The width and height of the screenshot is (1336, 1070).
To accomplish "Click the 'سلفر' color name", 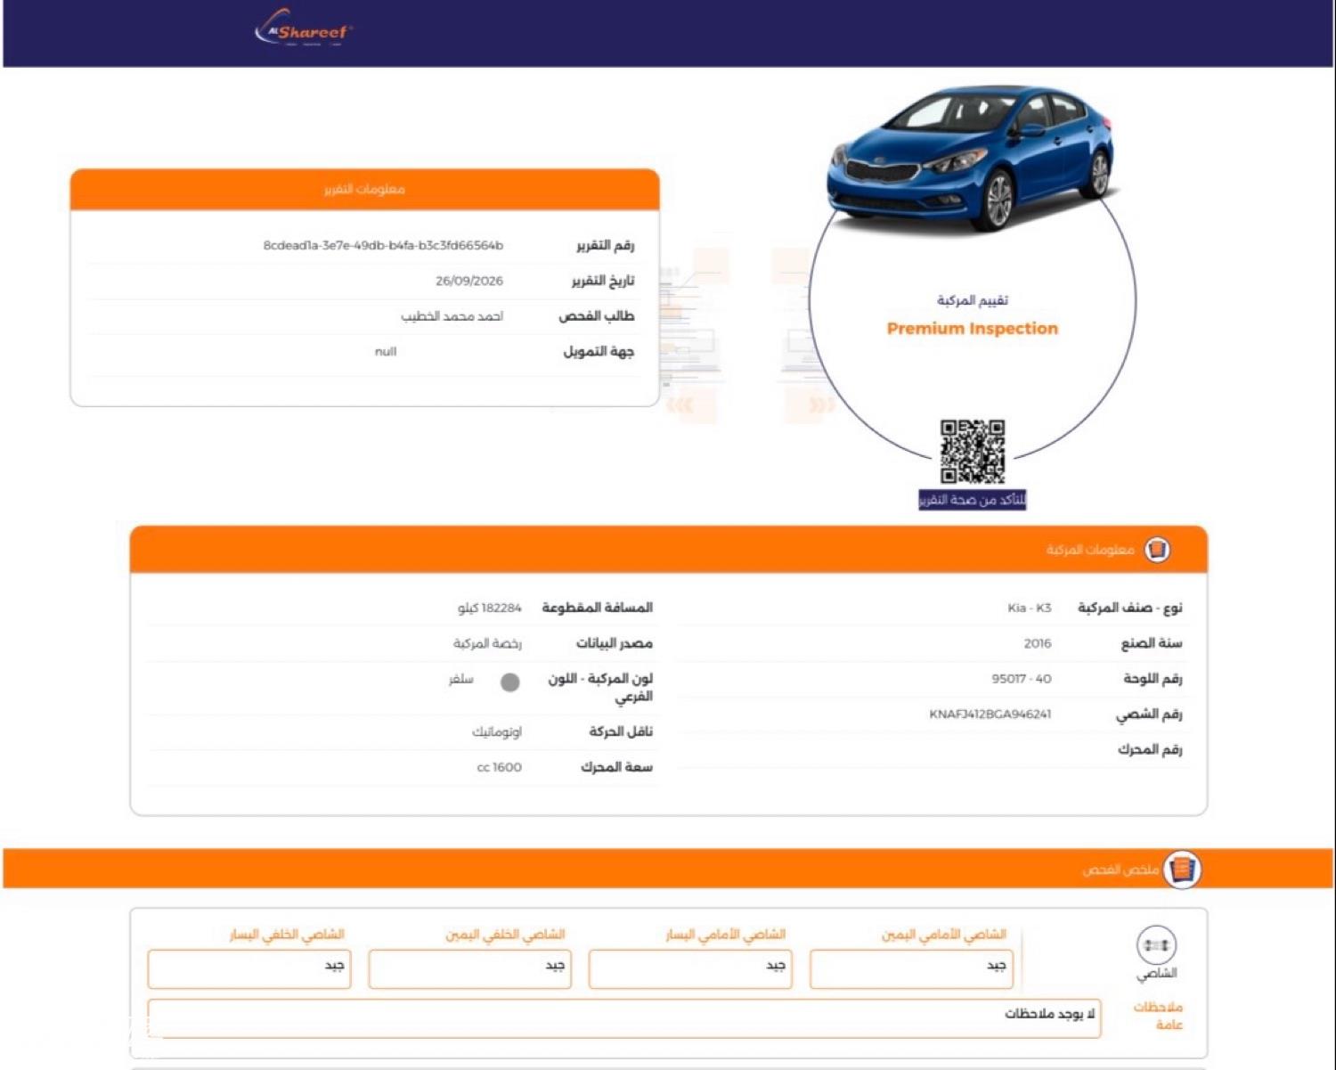I will tap(460, 680).
